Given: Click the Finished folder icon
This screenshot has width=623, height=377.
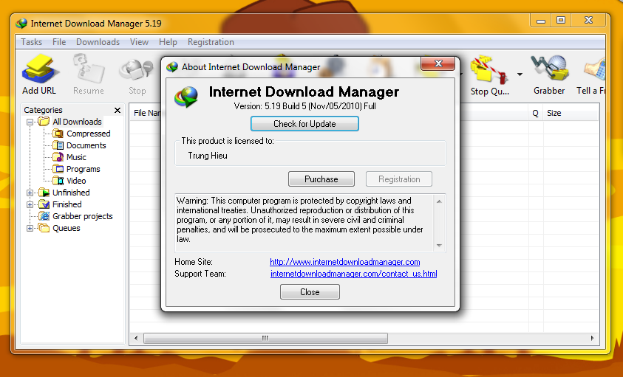Looking at the screenshot, I should 44,204.
